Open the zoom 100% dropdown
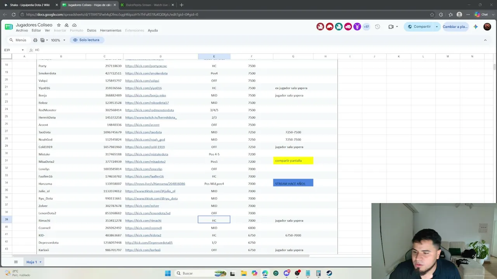Screen dimensions: 497x279 pos(59,40)
